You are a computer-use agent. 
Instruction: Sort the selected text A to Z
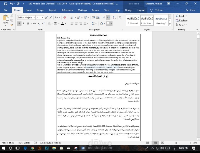(x=114, y=17)
